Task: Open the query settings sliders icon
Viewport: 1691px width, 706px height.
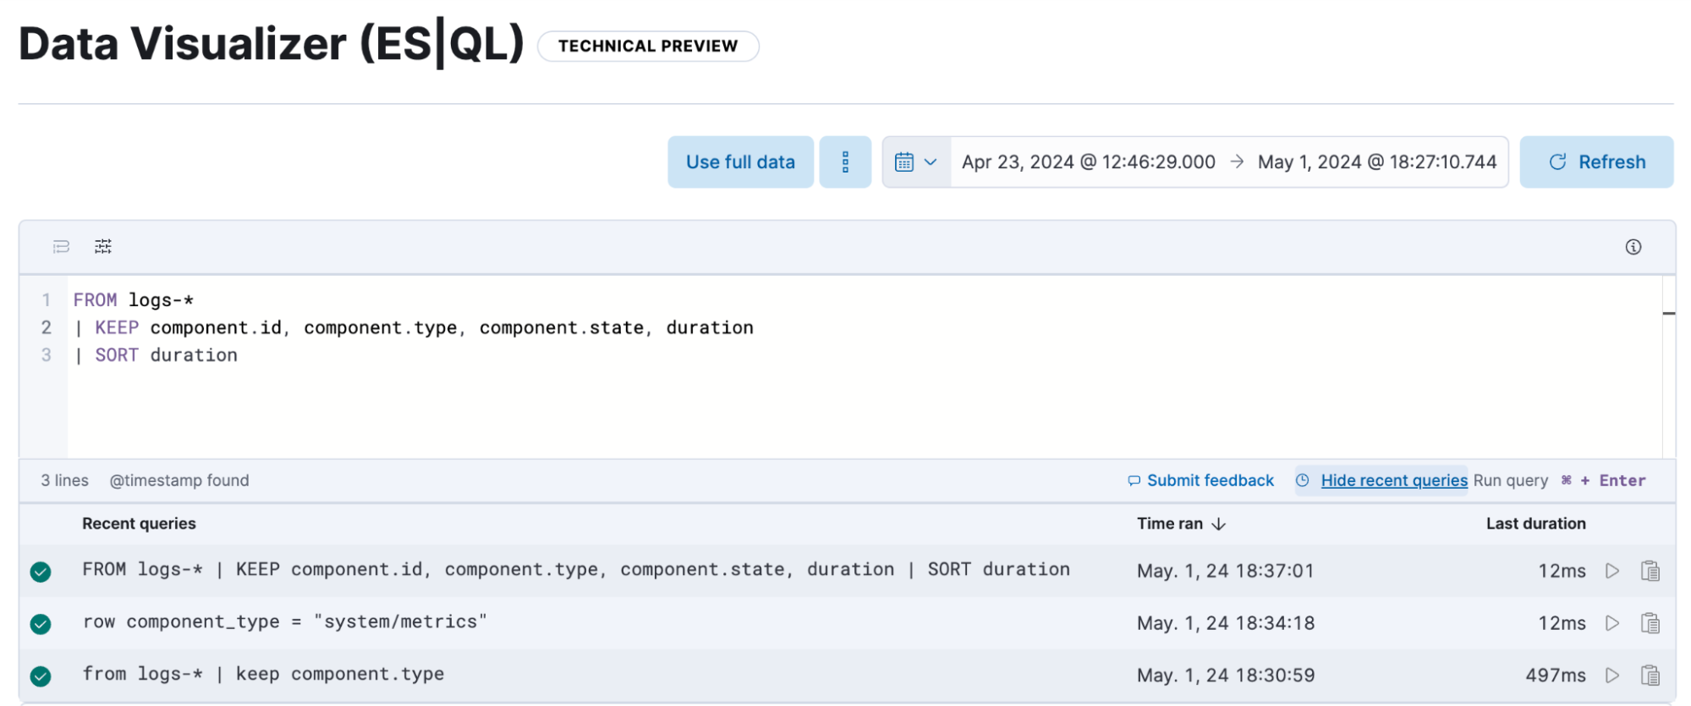Action: pyautogui.click(x=103, y=247)
